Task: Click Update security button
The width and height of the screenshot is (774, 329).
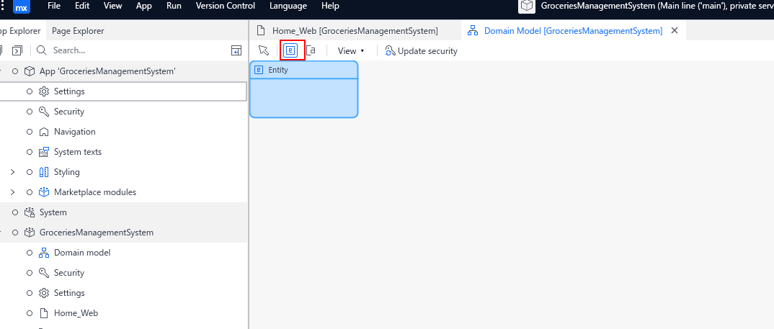Action: tap(421, 51)
